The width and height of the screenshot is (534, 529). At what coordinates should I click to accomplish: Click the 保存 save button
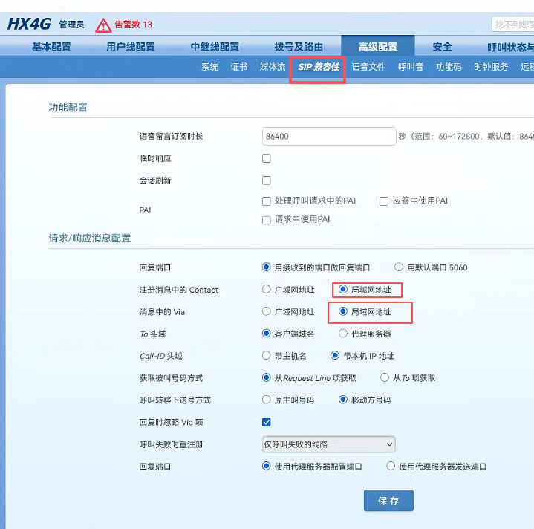388,500
